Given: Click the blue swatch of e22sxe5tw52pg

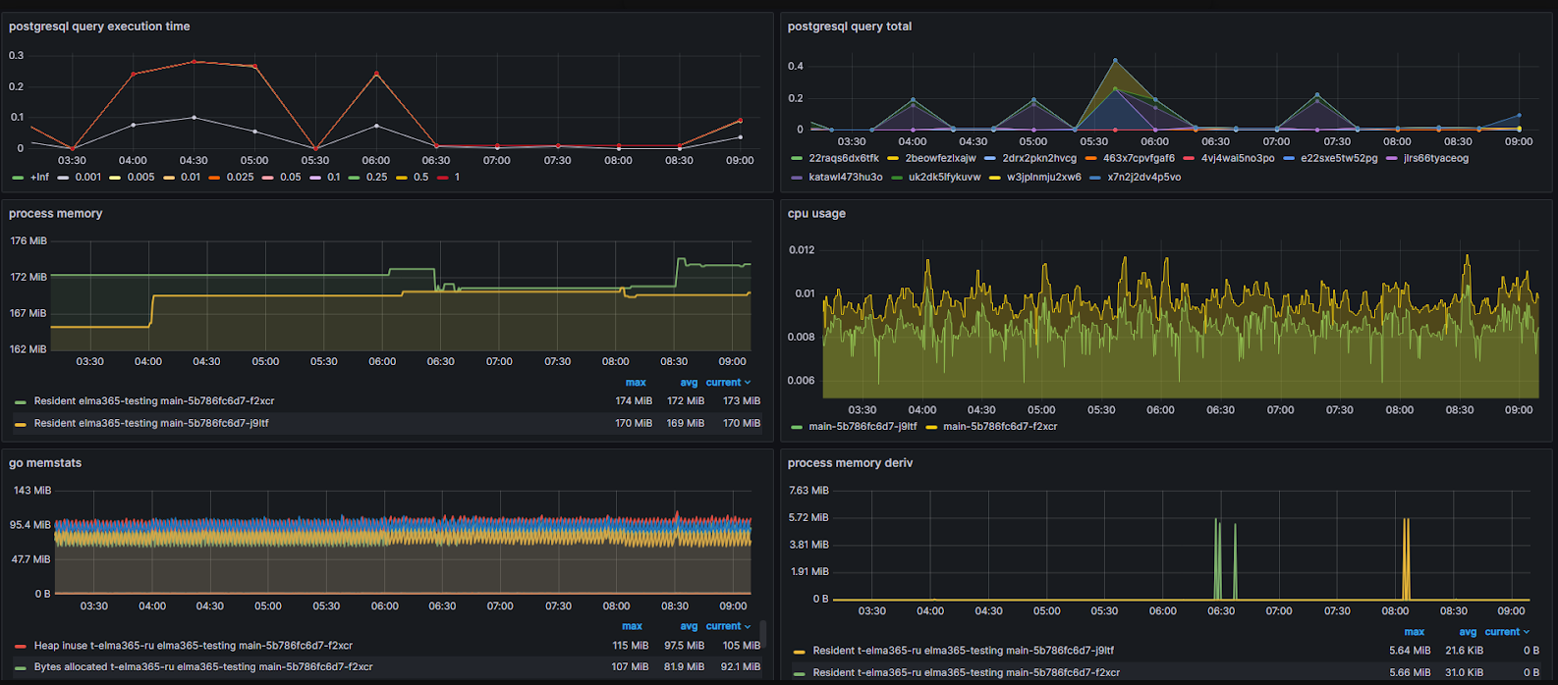Looking at the screenshot, I should (x=1289, y=158).
